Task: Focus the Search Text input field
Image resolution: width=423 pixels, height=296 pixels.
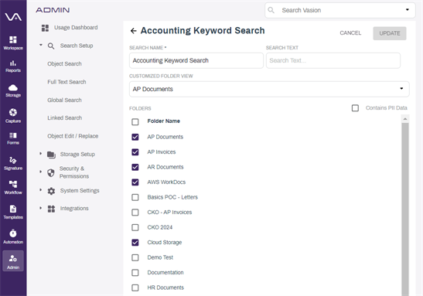Action: [333, 60]
